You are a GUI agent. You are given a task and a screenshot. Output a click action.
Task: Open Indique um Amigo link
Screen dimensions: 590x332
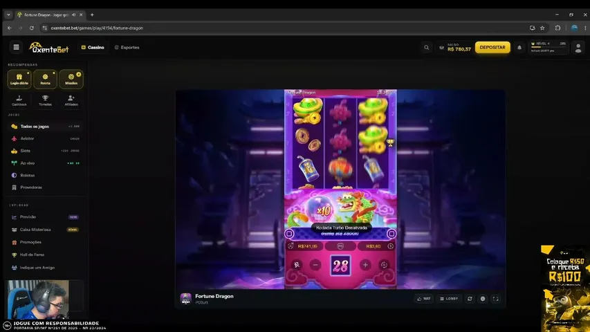(45, 267)
